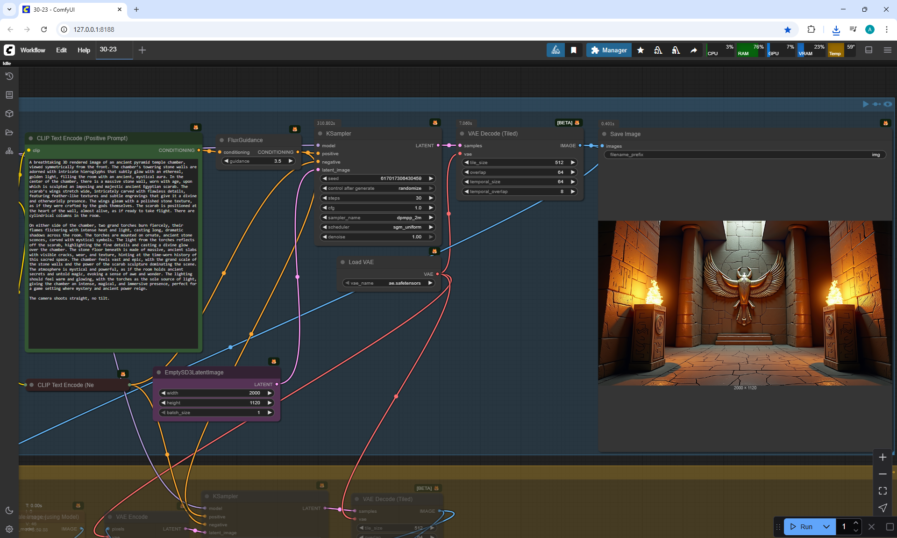This screenshot has width=897, height=538.
Task: Click the bookmark icon in top toolbar
Action: pyautogui.click(x=573, y=50)
